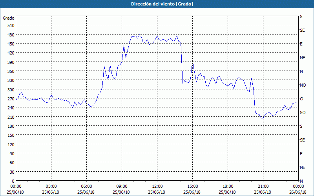Click the 240 degree axis label
Viewport: 314px width, 196px height.
11,108
